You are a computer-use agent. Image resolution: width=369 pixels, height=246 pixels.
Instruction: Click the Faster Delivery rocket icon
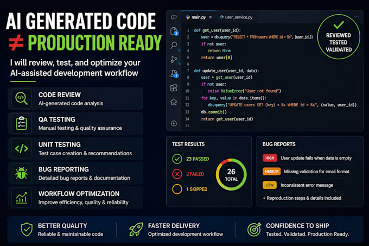pyautogui.click(x=136, y=229)
